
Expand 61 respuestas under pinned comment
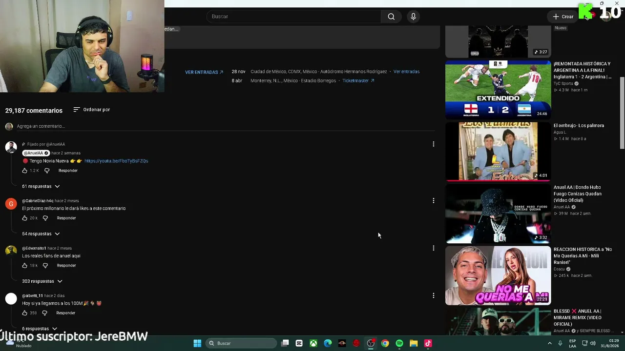[41, 186]
